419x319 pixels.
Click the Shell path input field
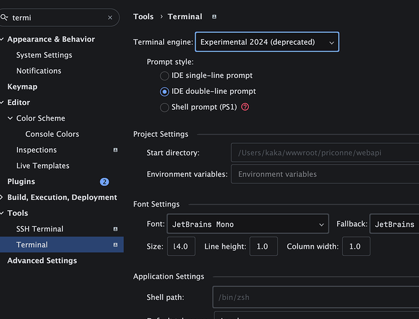316,297
